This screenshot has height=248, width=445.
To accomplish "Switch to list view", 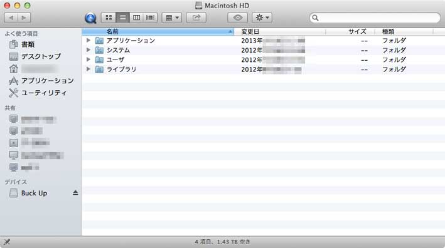I will click(x=122, y=18).
